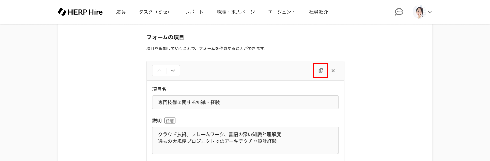Navigate to 職種・求人ページ
The image size is (490, 161).
(x=235, y=12)
